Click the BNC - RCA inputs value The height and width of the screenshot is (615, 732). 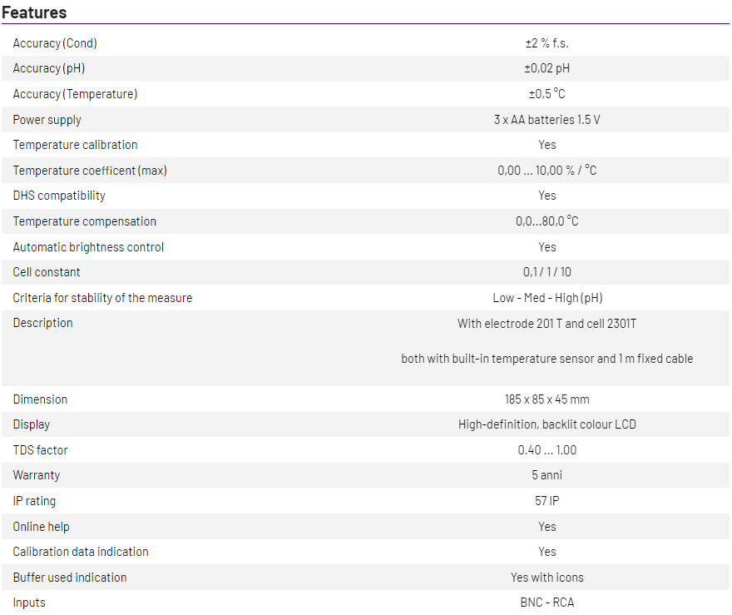547,603
